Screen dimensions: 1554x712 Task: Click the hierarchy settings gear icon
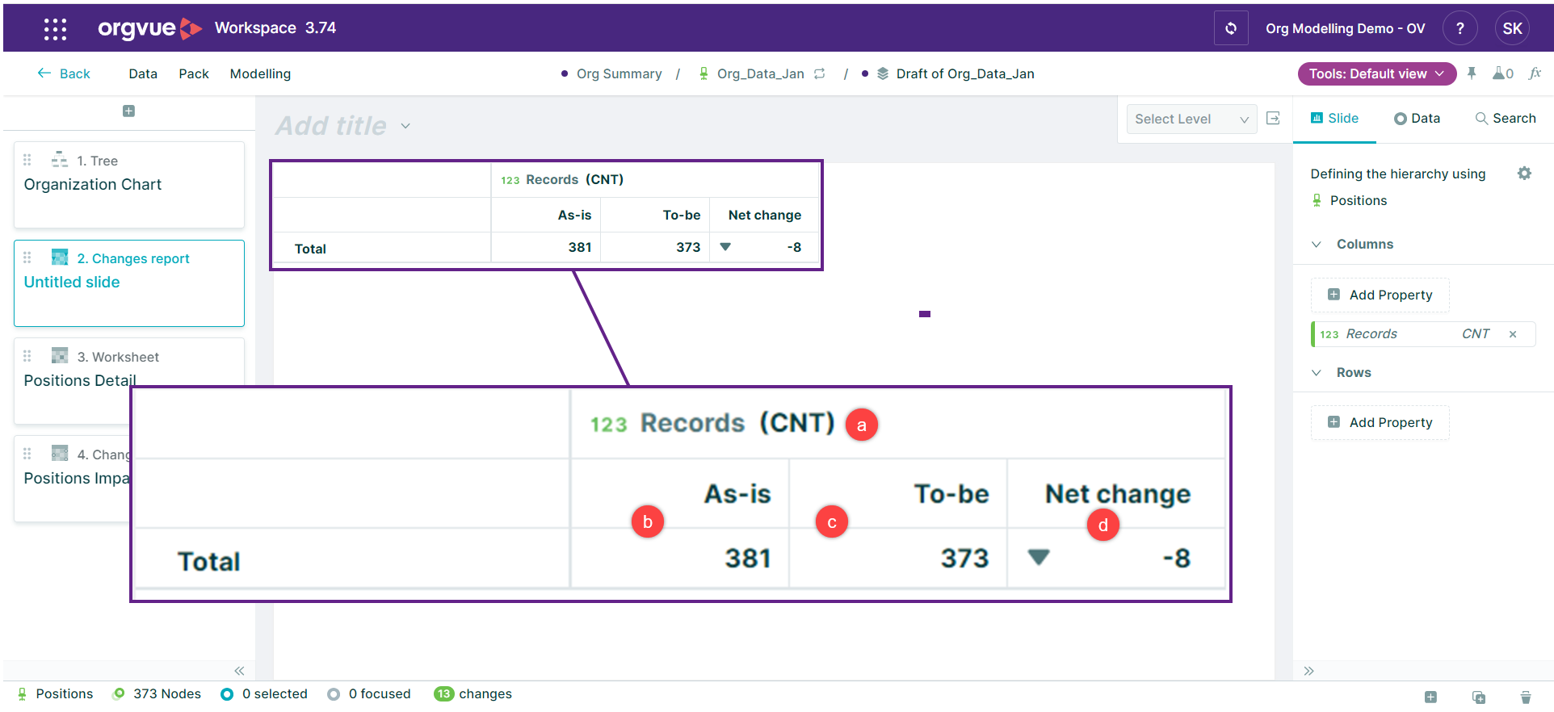click(x=1524, y=174)
